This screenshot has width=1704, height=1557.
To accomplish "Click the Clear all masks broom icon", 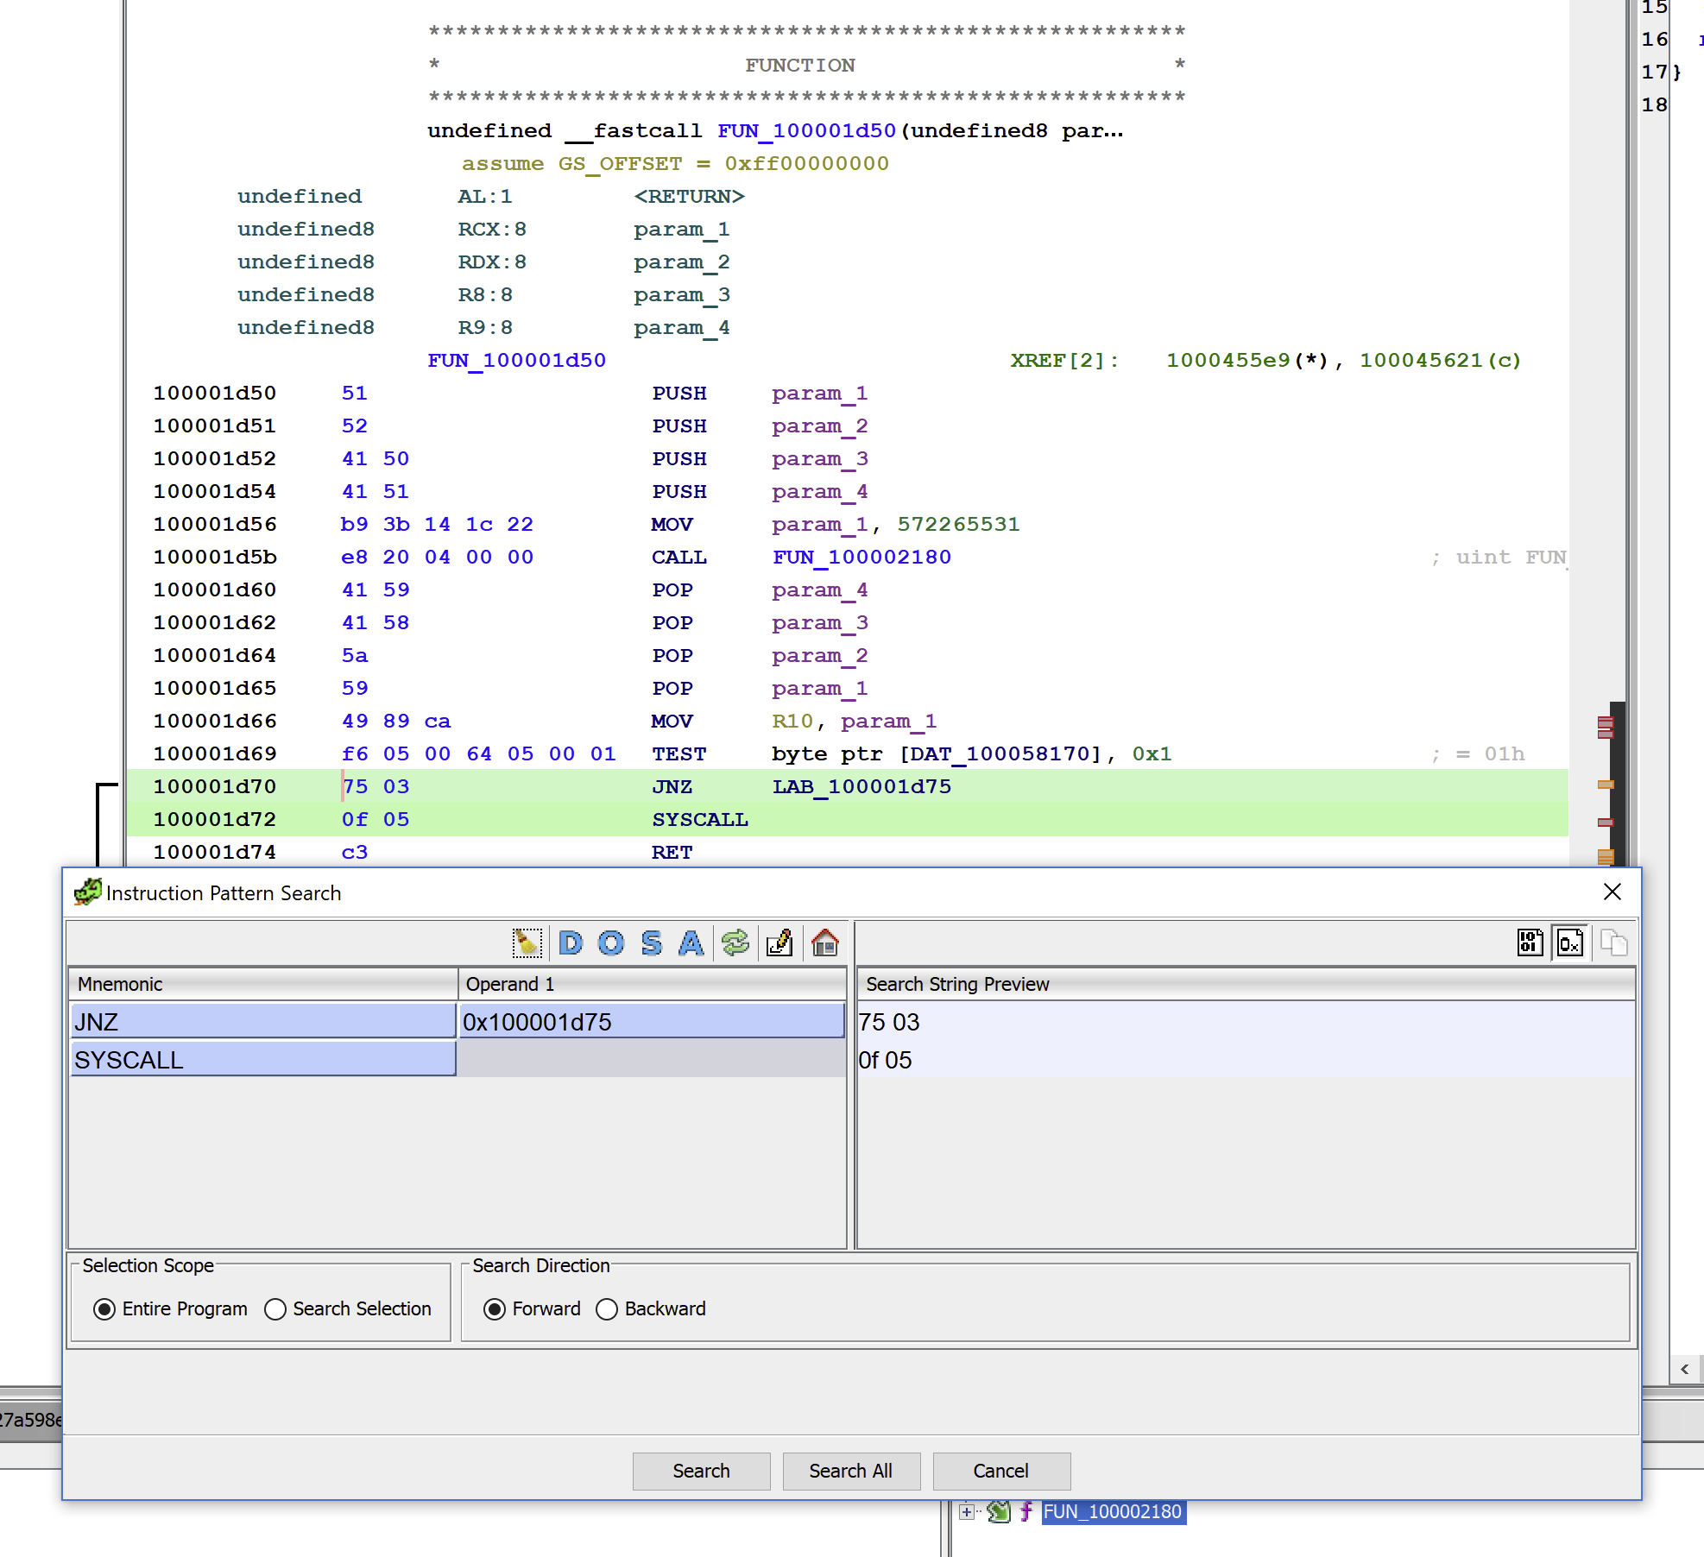I will click(x=527, y=942).
